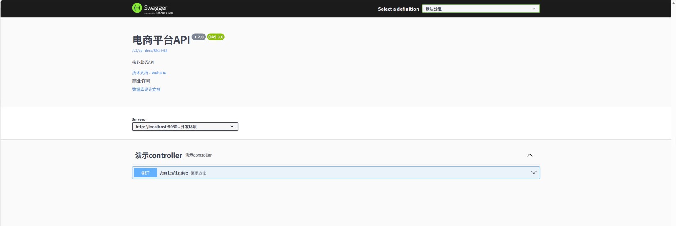
Task: Click the arrow on the 默认分组 select box
Action: (534, 9)
